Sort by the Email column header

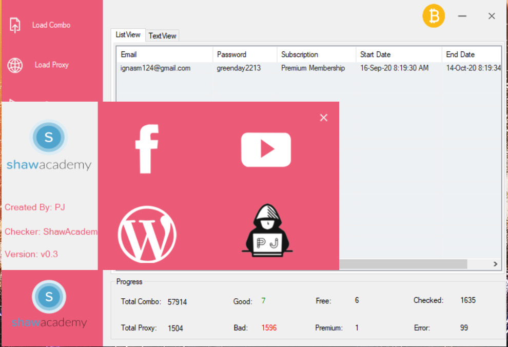pyautogui.click(x=165, y=54)
